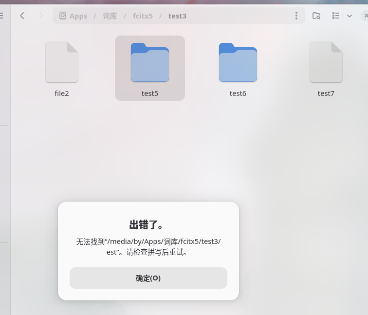Open the sidebar hamburger menu
Viewport: 368px width, 315px height.
point(1,16)
